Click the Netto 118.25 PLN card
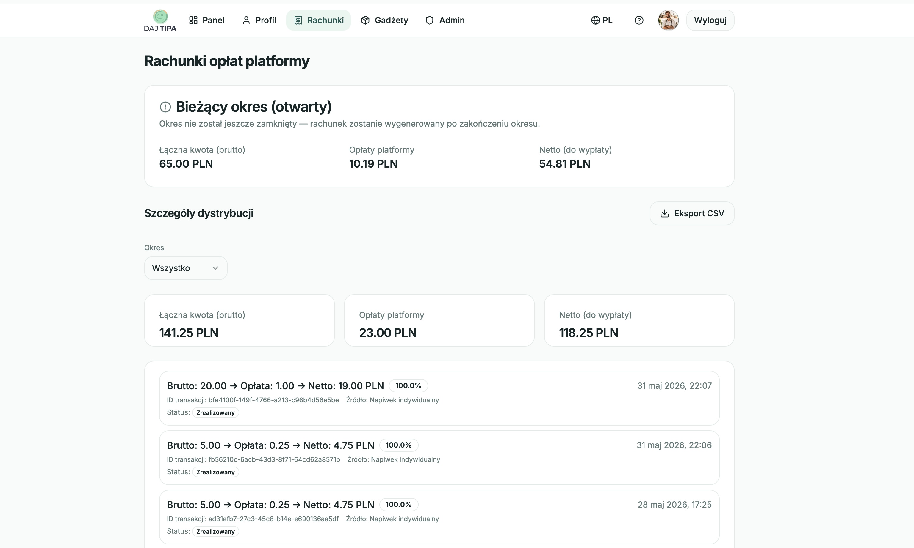Image resolution: width=914 pixels, height=548 pixels. tap(639, 320)
